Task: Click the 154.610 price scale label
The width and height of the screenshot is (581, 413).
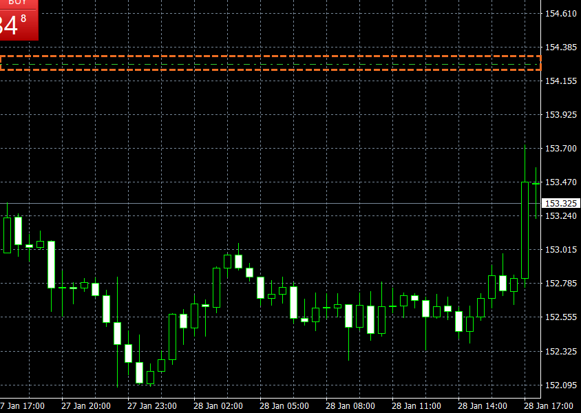Action: (x=560, y=14)
